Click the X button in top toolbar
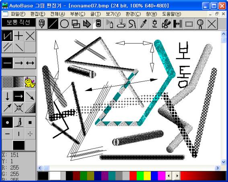 coord(212,24)
